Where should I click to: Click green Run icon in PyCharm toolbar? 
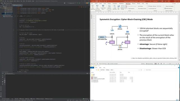[x=77, y=3]
